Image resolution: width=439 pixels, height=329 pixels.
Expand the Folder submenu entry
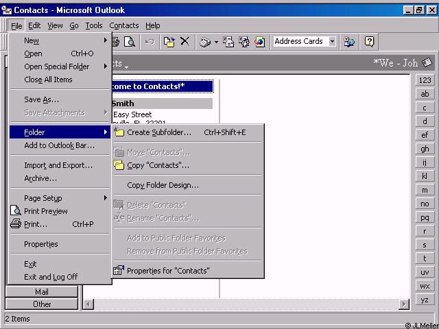coord(60,132)
